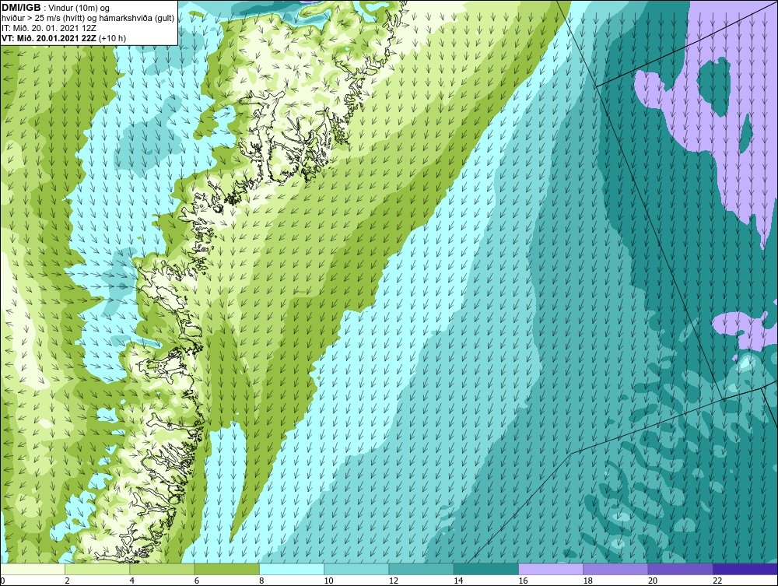Click the 20–22 m/s violet legend swatch
The width and height of the screenshot is (778, 586).
coord(681,569)
